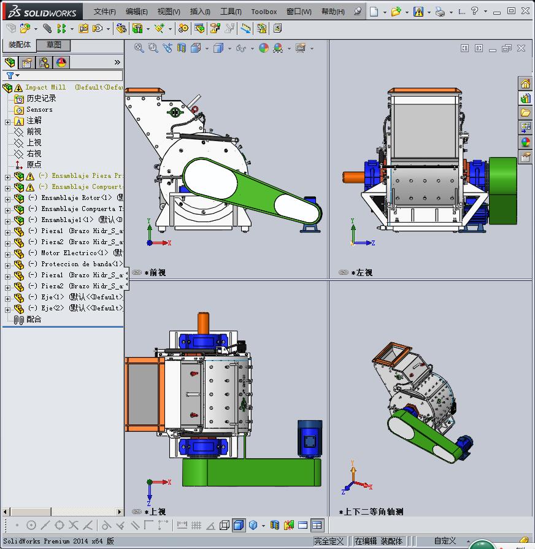Select the 配合 mates folder
The height and width of the screenshot is (549, 535).
pos(34,320)
